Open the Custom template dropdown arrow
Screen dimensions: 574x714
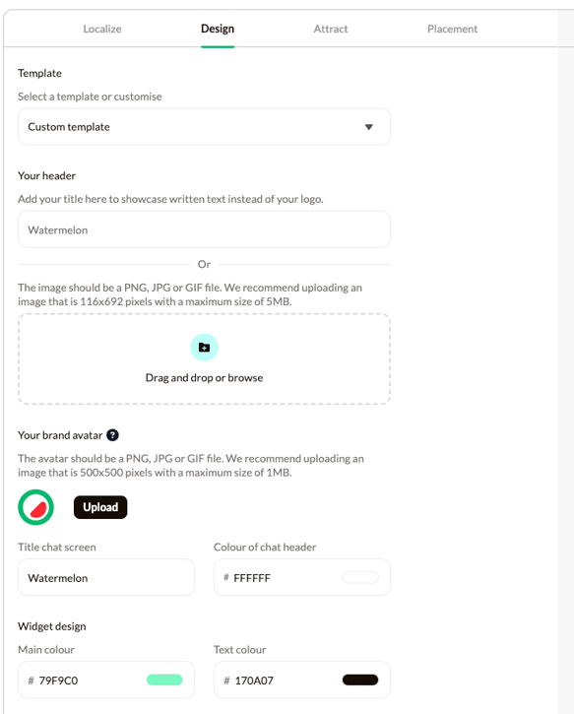click(x=368, y=127)
